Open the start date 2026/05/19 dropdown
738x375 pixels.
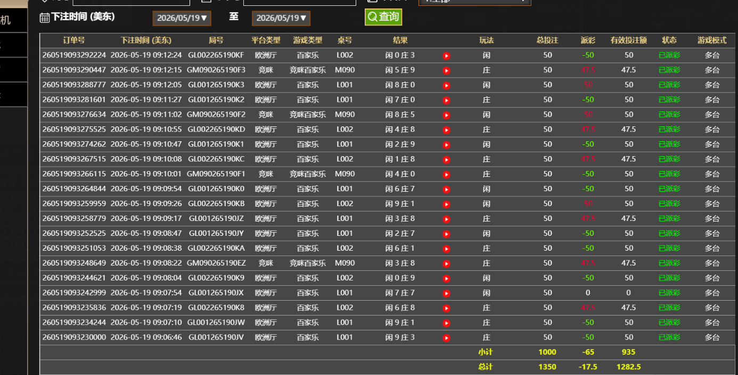click(182, 18)
